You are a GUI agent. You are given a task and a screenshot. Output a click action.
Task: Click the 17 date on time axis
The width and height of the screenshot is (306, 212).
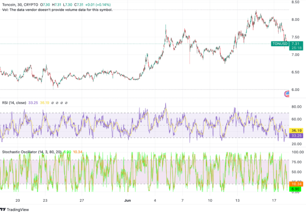(274, 200)
